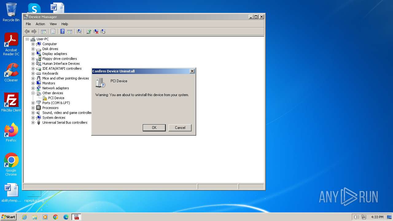Launch Windows Media Player from taskbar
The height and width of the screenshot is (221, 393).
[45, 217]
